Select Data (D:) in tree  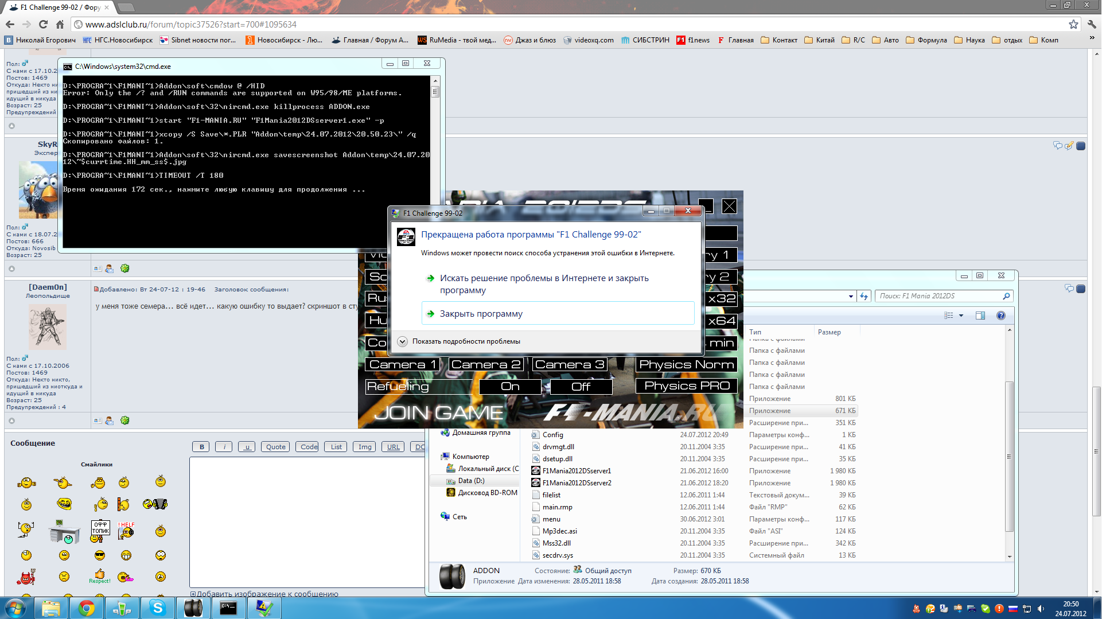point(471,481)
